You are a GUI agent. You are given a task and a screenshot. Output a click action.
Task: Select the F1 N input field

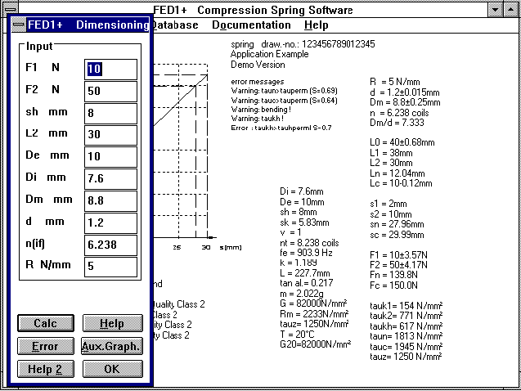tap(110, 69)
